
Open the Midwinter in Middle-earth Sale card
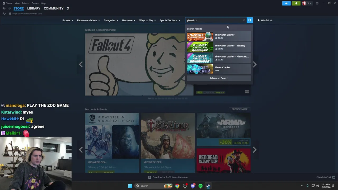pos(112,143)
